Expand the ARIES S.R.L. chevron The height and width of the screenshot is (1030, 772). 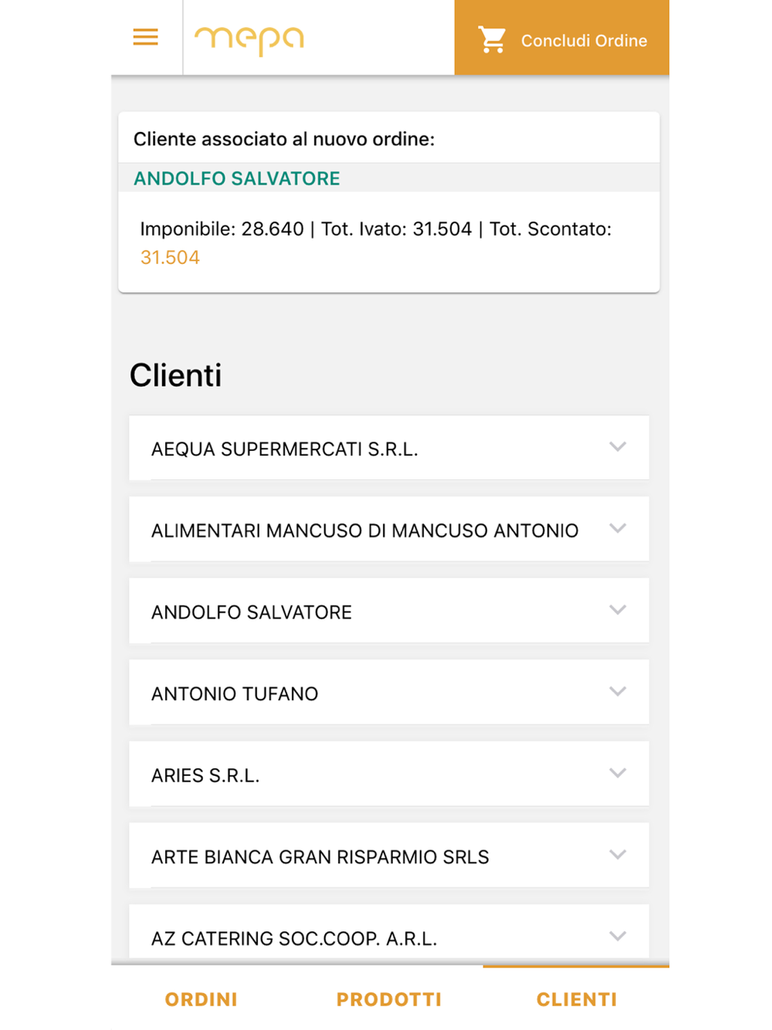coord(618,773)
